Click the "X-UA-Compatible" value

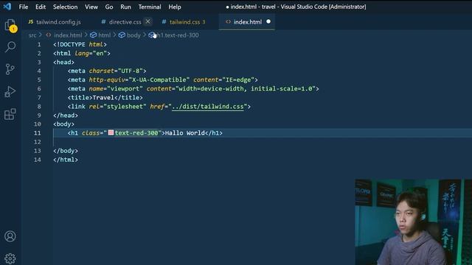pos(159,79)
